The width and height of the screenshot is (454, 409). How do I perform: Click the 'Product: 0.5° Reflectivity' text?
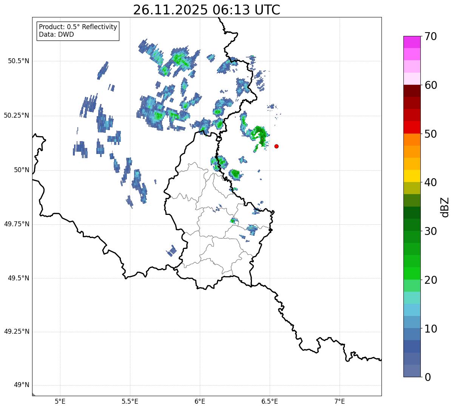(78, 27)
